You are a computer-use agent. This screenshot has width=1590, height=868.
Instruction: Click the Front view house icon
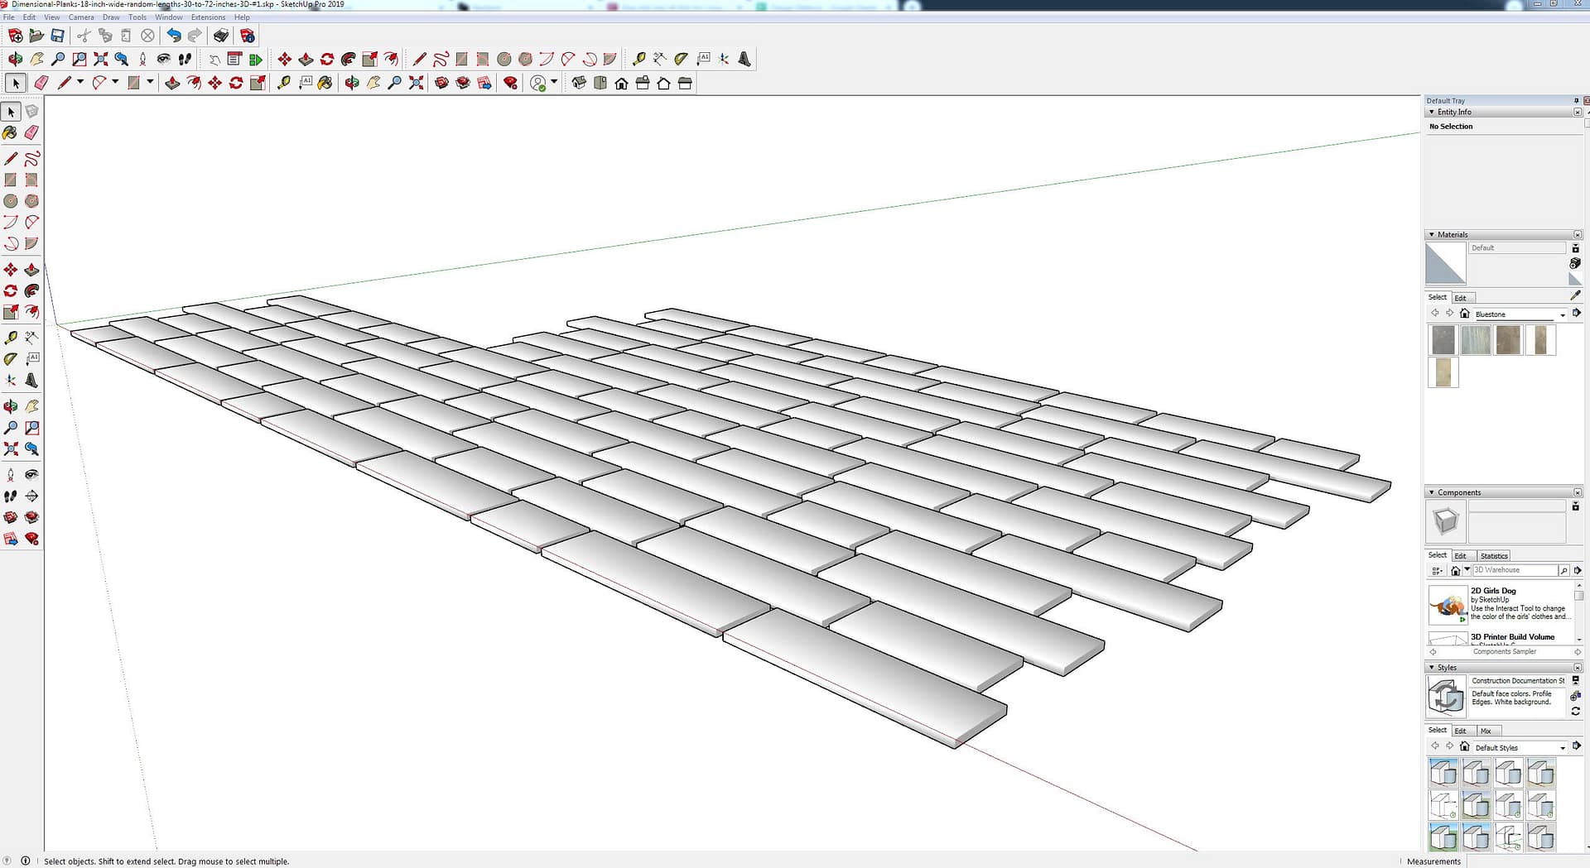click(x=621, y=83)
